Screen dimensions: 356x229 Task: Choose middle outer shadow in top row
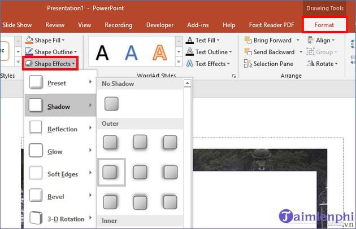click(140, 142)
